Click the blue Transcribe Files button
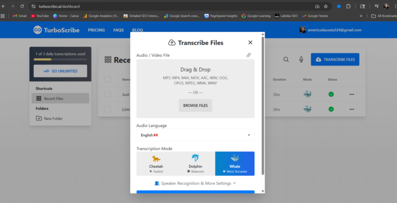Viewport: 397px width, 203px height. click(x=335, y=59)
